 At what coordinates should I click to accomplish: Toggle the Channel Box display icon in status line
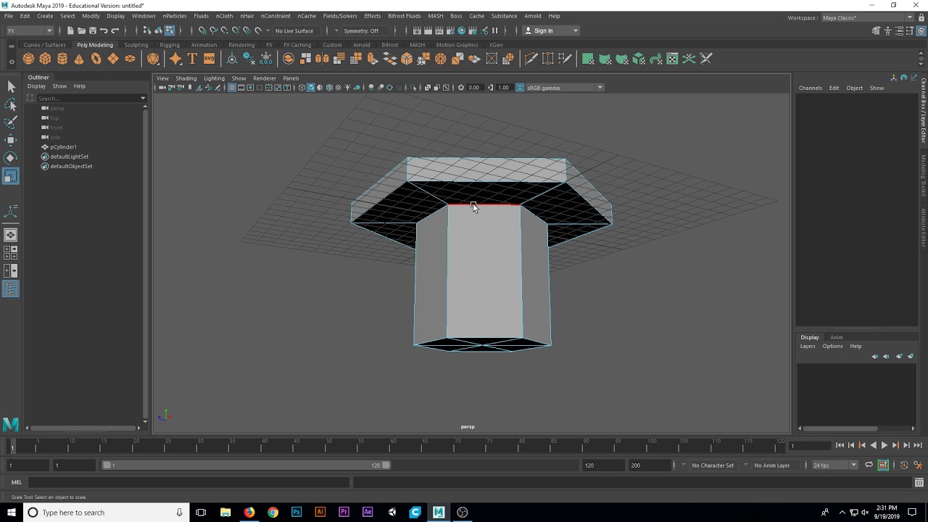920,30
